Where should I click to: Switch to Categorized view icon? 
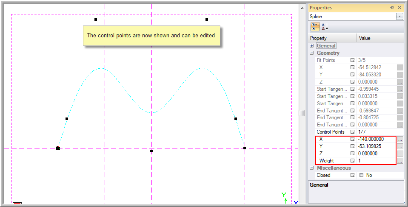pos(315,26)
